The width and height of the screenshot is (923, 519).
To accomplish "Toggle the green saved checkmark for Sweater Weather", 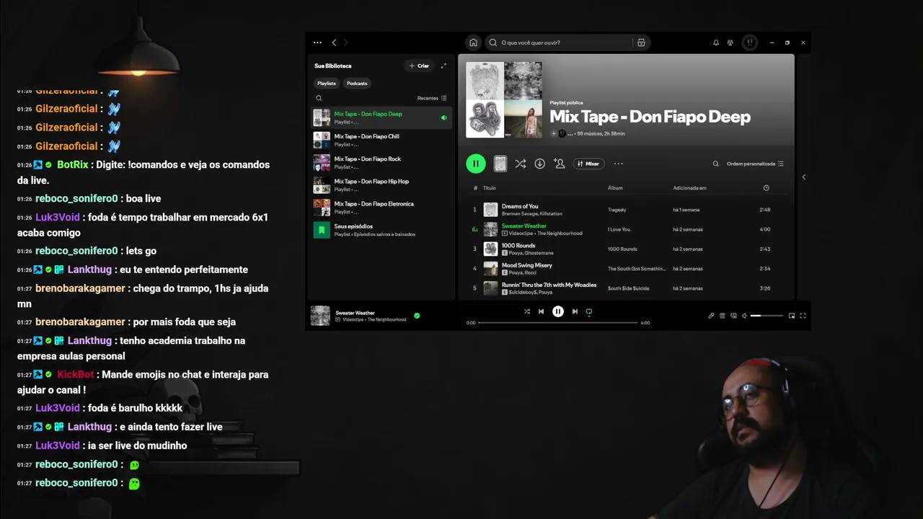I will click(x=417, y=316).
